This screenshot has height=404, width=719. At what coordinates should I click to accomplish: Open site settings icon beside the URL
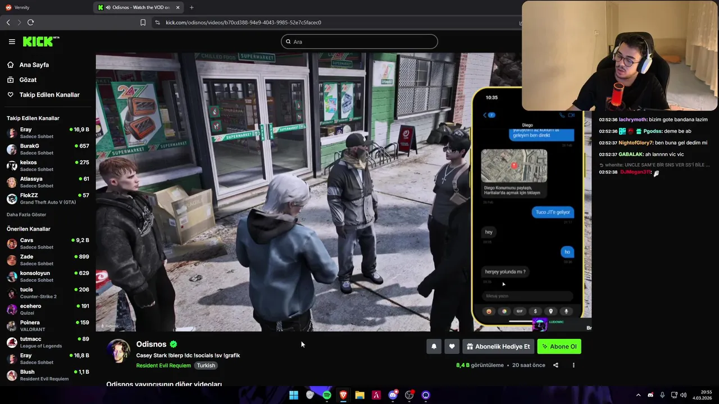pyautogui.click(x=157, y=22)
